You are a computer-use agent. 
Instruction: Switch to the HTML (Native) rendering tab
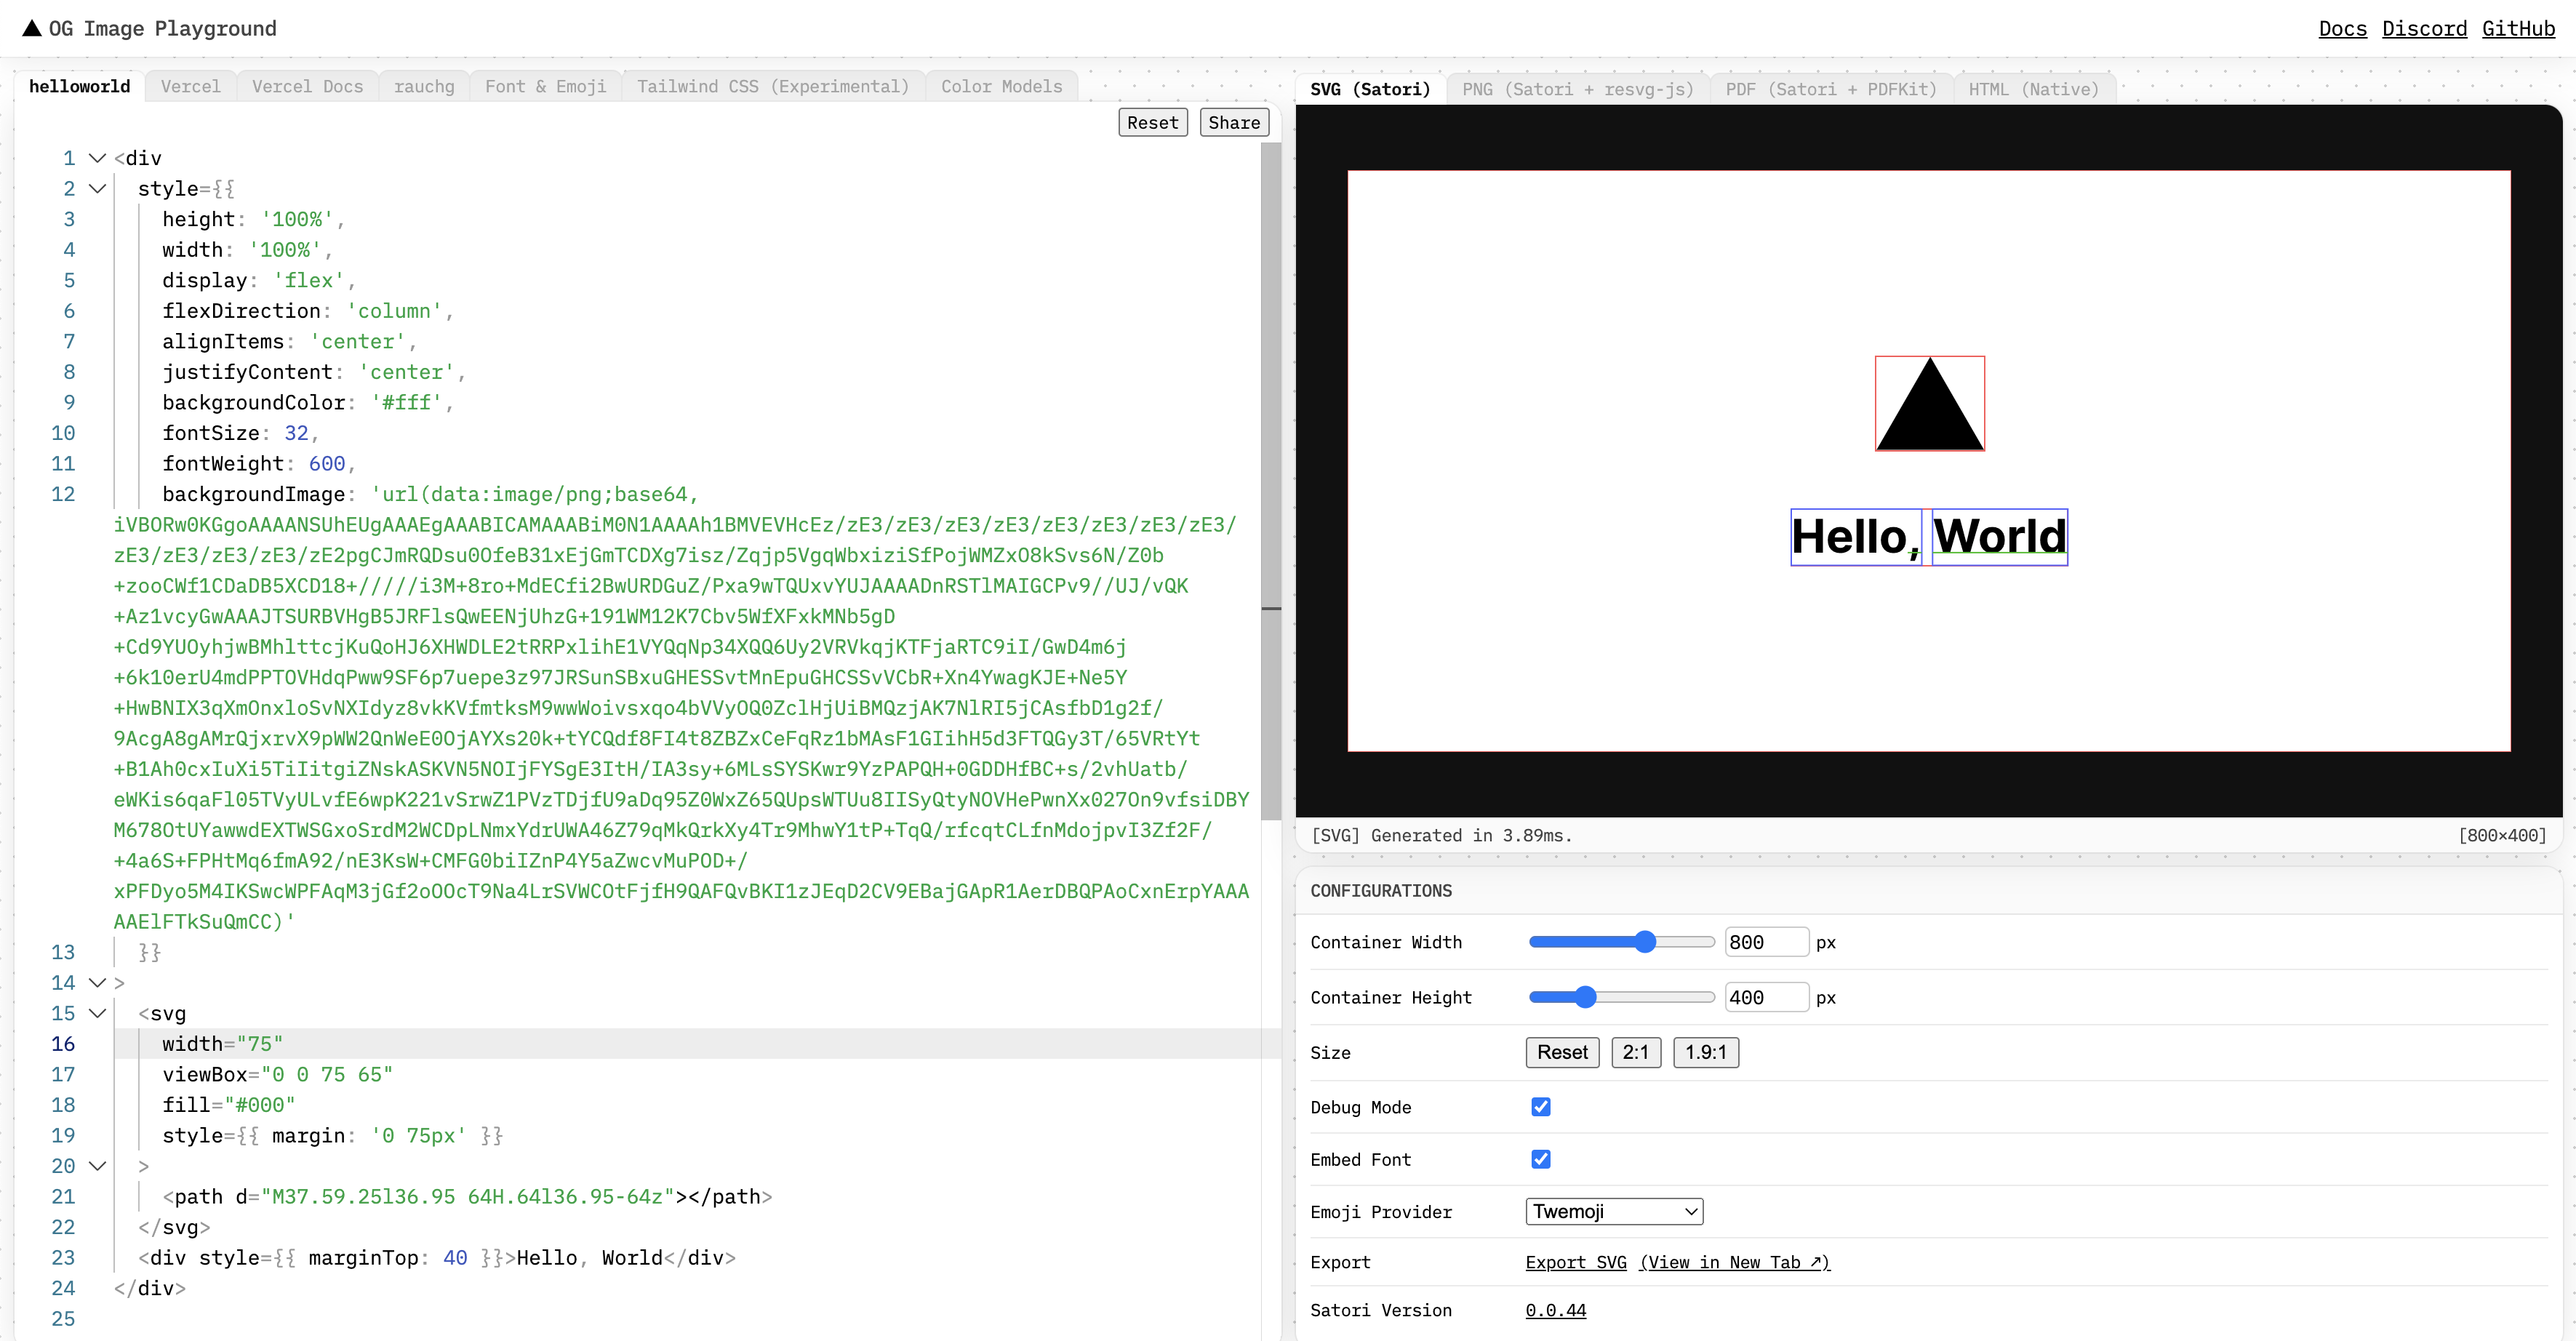2034,88
